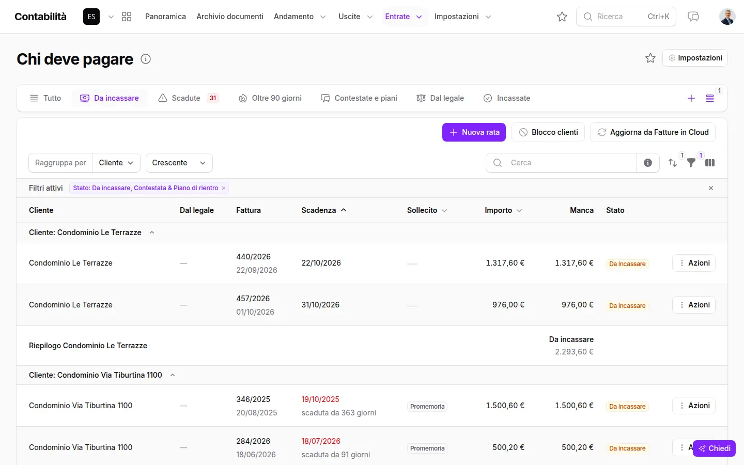Open the Dal legale tab

(x=440, y=98)
